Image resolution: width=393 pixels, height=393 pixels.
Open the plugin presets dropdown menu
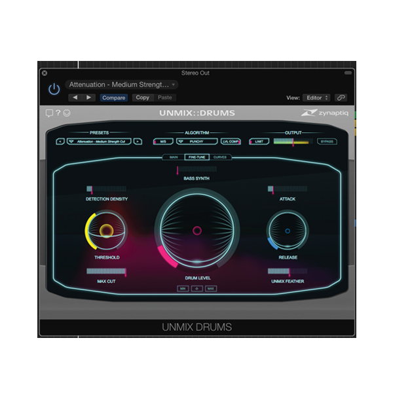tap(99, 141)
